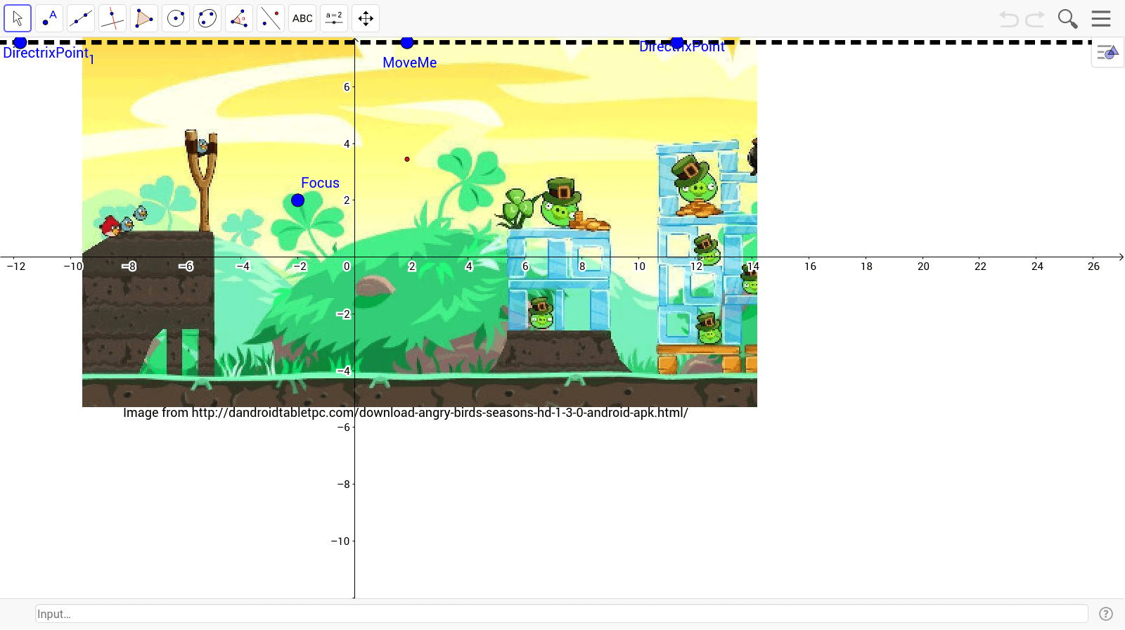
Task: Click the image source caption text
Action: [x=406, y=413]
